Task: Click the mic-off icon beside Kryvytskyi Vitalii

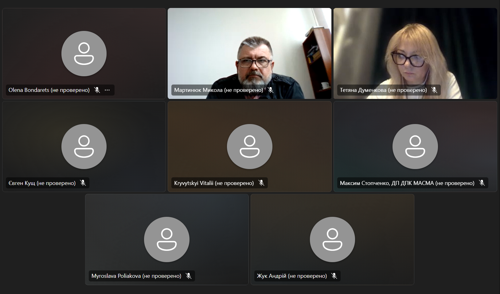Action: point(261,183)
